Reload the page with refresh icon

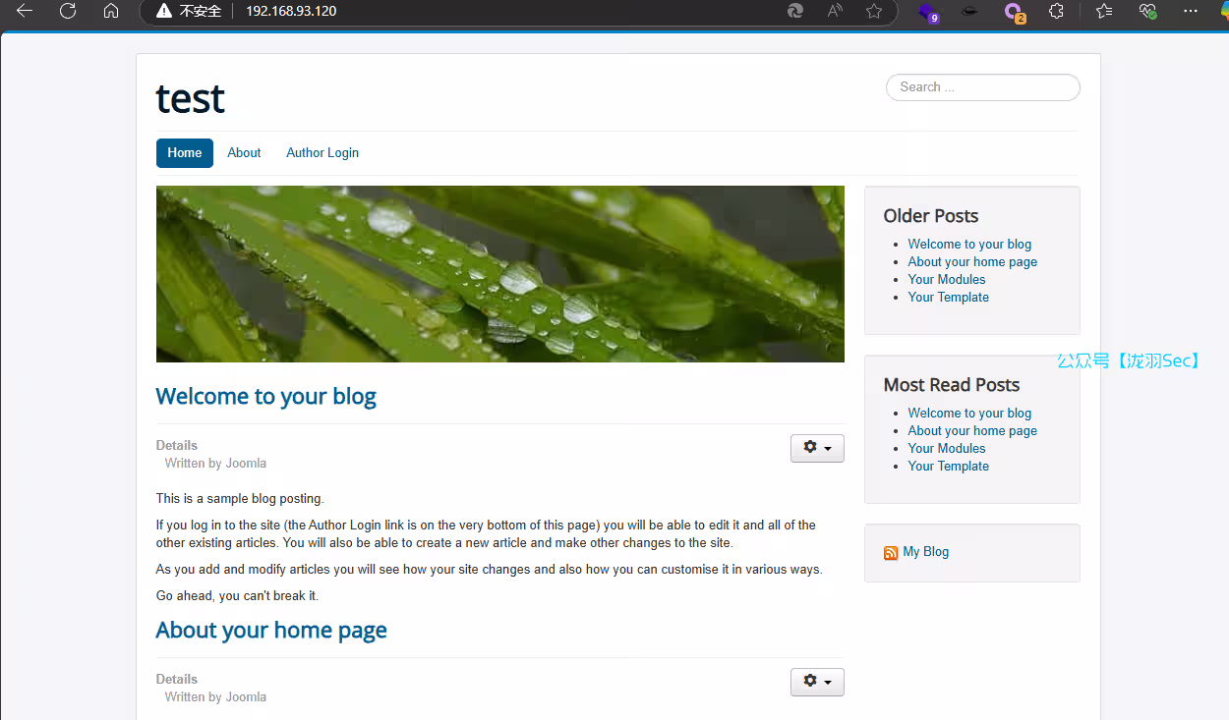[68, 11]
